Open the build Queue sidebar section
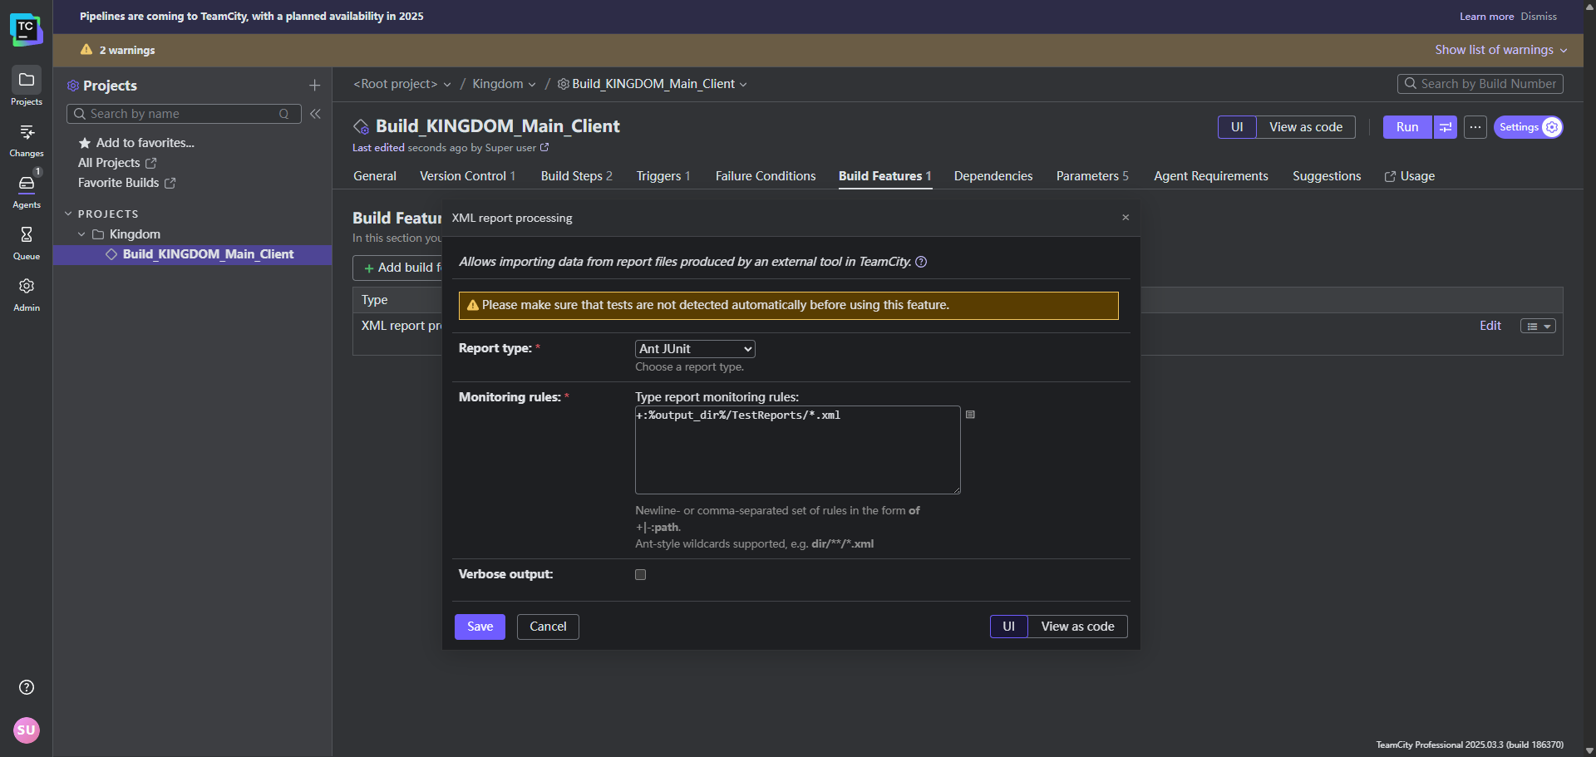The width and height of the screenshot is (1596, 757). tap(26, 243)
